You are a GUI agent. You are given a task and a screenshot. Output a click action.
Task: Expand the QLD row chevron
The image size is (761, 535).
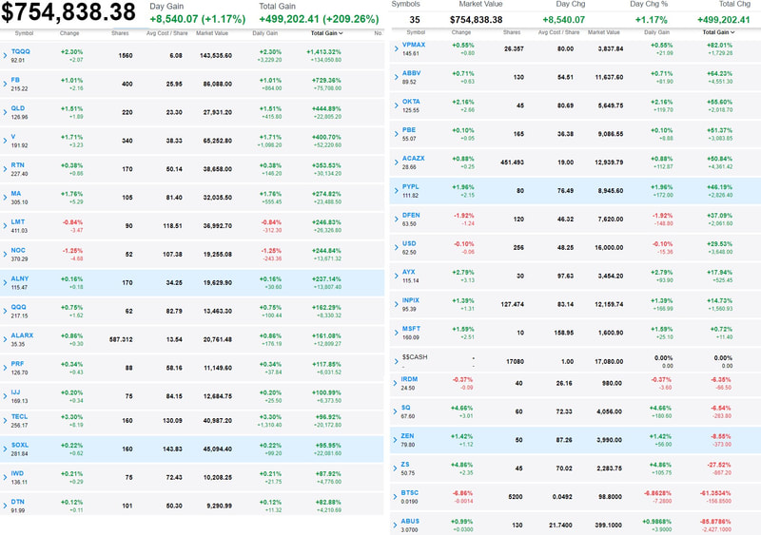(x=5, y=112)
